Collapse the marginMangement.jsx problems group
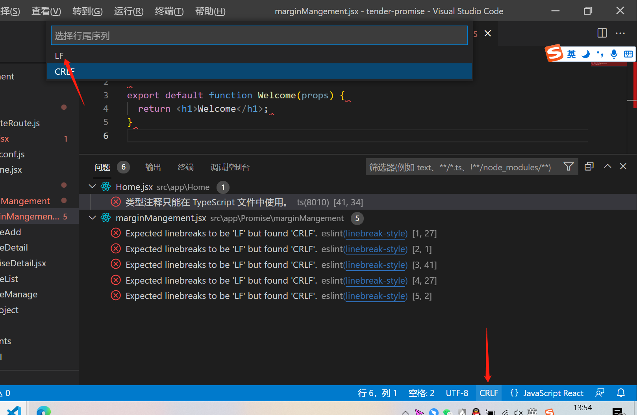637x415 pixels. click(92, 218)
